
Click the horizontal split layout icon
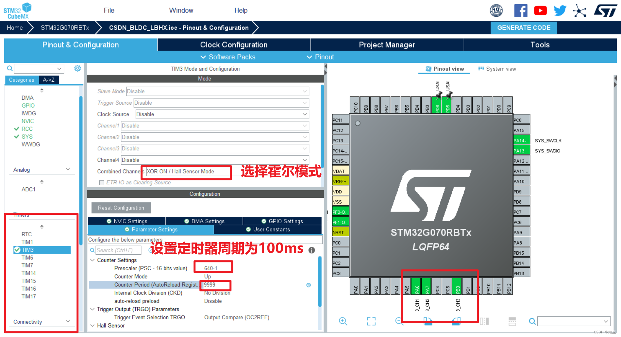[512, 321]
